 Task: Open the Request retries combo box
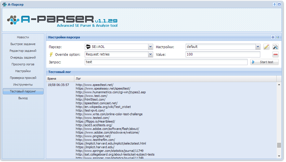119,54
